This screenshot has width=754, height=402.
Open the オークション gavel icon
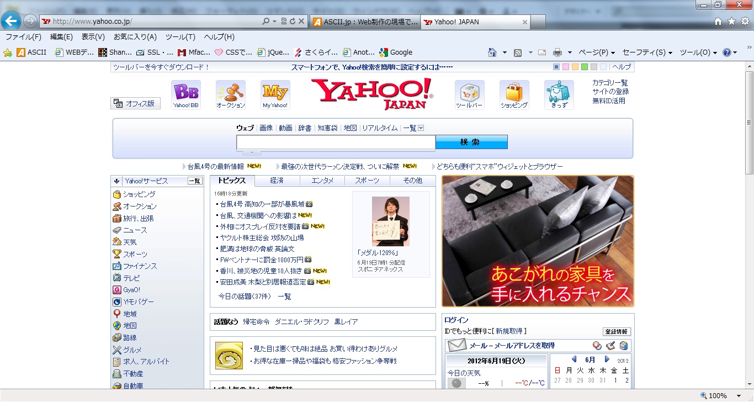coord(231,95)
